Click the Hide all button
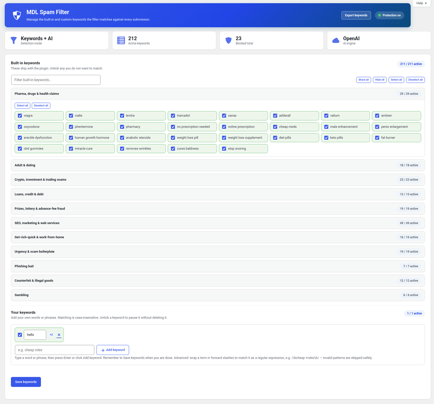Image resolution: width=434 pixels, height=404 pixels. pyautogui.click(x=380, y=80)
